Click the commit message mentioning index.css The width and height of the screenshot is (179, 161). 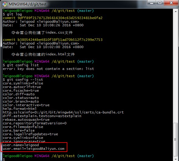(42, 33)
